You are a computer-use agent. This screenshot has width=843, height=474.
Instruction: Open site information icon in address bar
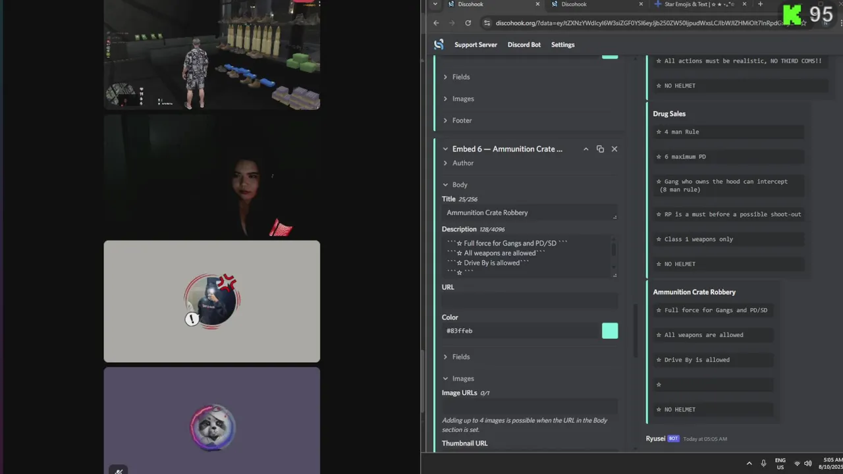point(487,23)
